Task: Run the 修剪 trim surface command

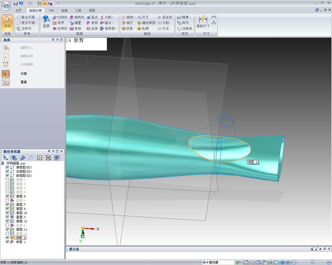Action: (x=92, y=23)
